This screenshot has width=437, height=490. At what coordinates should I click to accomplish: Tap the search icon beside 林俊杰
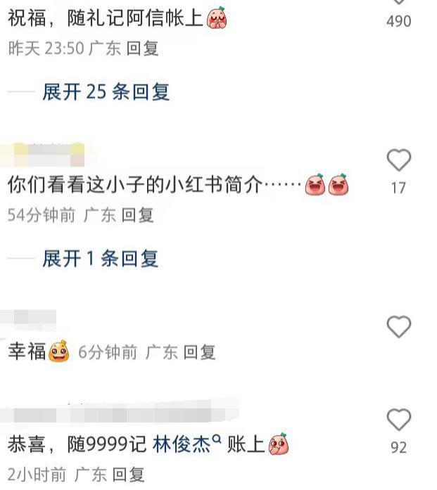click(x=217, y=439)
